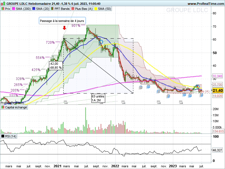Click the candlestick icon beside chart title
This screenshot has height=169, width=225.
[3, 3]
